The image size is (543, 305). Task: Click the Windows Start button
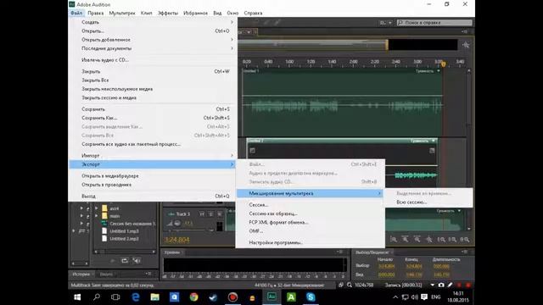coord(77,297)
